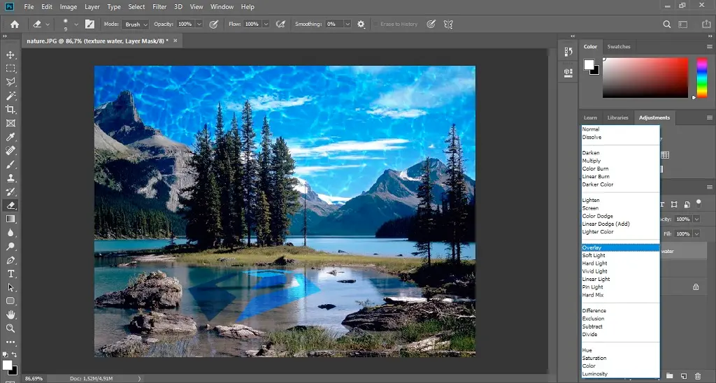Screen dimensions: 716x383
Task: Close the nature.JPG document tab
Action: click(175, 41)
